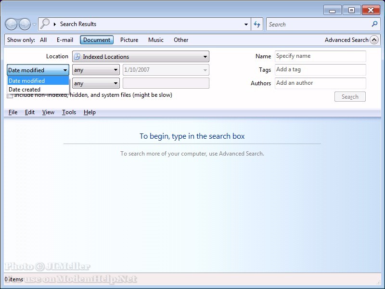Image resolution: width=385 pixels, height=289 pixels.
Task: Open the 1/10/2007 date picker
Action: pos(166,70)
